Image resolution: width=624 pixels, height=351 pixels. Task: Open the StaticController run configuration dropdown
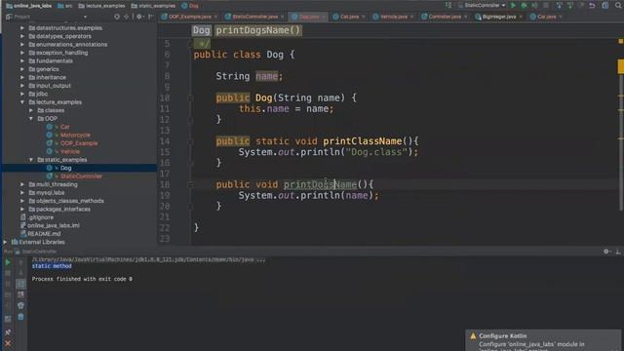[x=482, y=5]
